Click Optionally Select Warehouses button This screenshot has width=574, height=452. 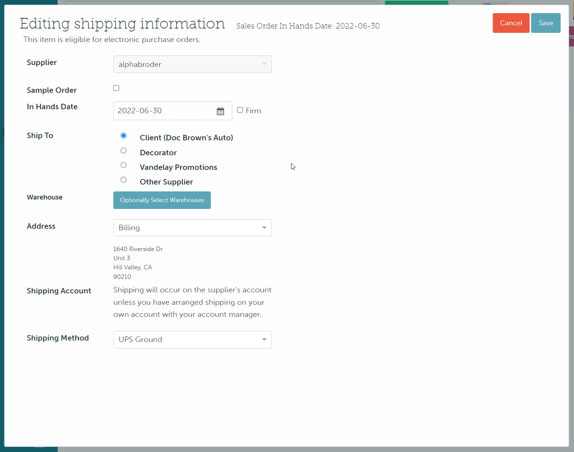[x=162, y=200]
